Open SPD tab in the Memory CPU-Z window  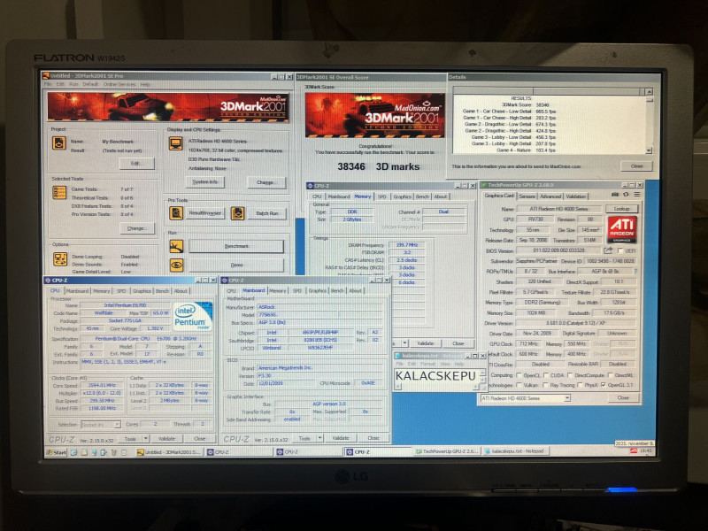point(382,196)
